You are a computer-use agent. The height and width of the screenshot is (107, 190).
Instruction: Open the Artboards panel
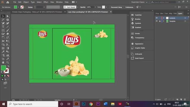coord(138,54)
